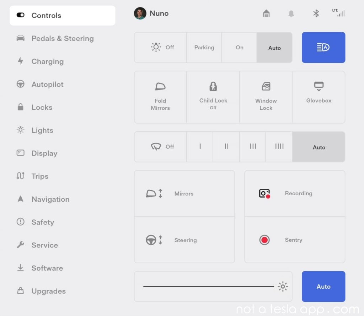Select wiper speed level III

point(253,147)
